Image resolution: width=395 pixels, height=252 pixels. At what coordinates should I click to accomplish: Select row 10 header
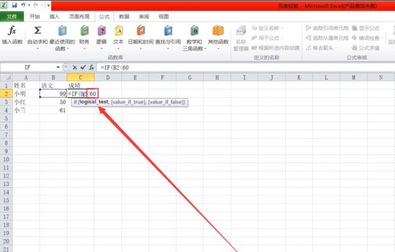pos(7,159)
